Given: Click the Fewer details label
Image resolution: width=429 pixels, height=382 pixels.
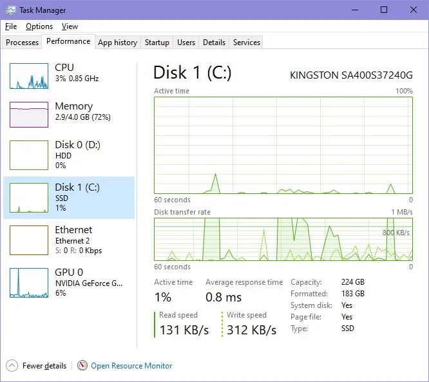Looking at the screenshot, I should 44,366.
